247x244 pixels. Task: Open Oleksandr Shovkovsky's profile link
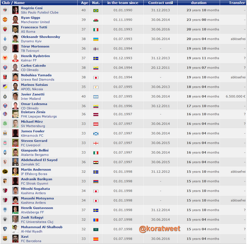tap(40, 37)
